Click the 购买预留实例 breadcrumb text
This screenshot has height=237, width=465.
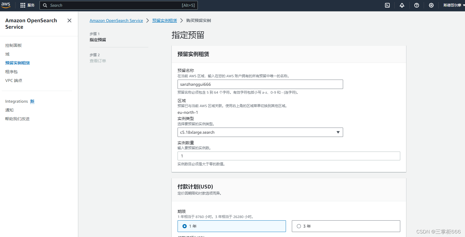pyautogui.click(x=199, y=20)
